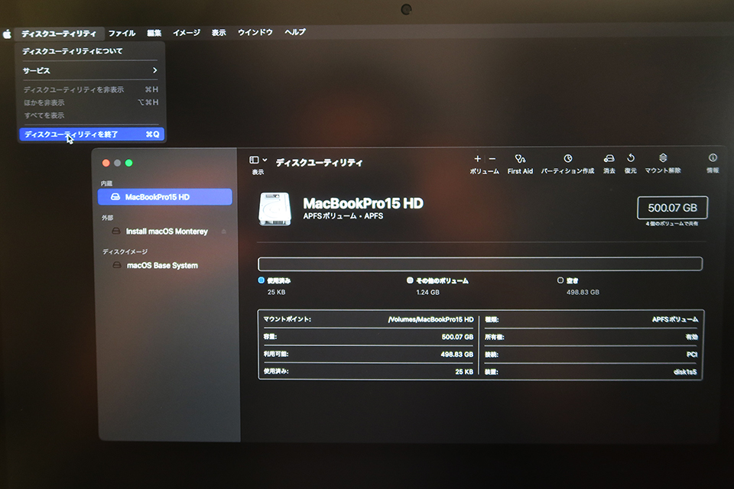Click the 1.24 GB other volumes value
Viewport: 734px width, 489px height.
click(428, 293)
